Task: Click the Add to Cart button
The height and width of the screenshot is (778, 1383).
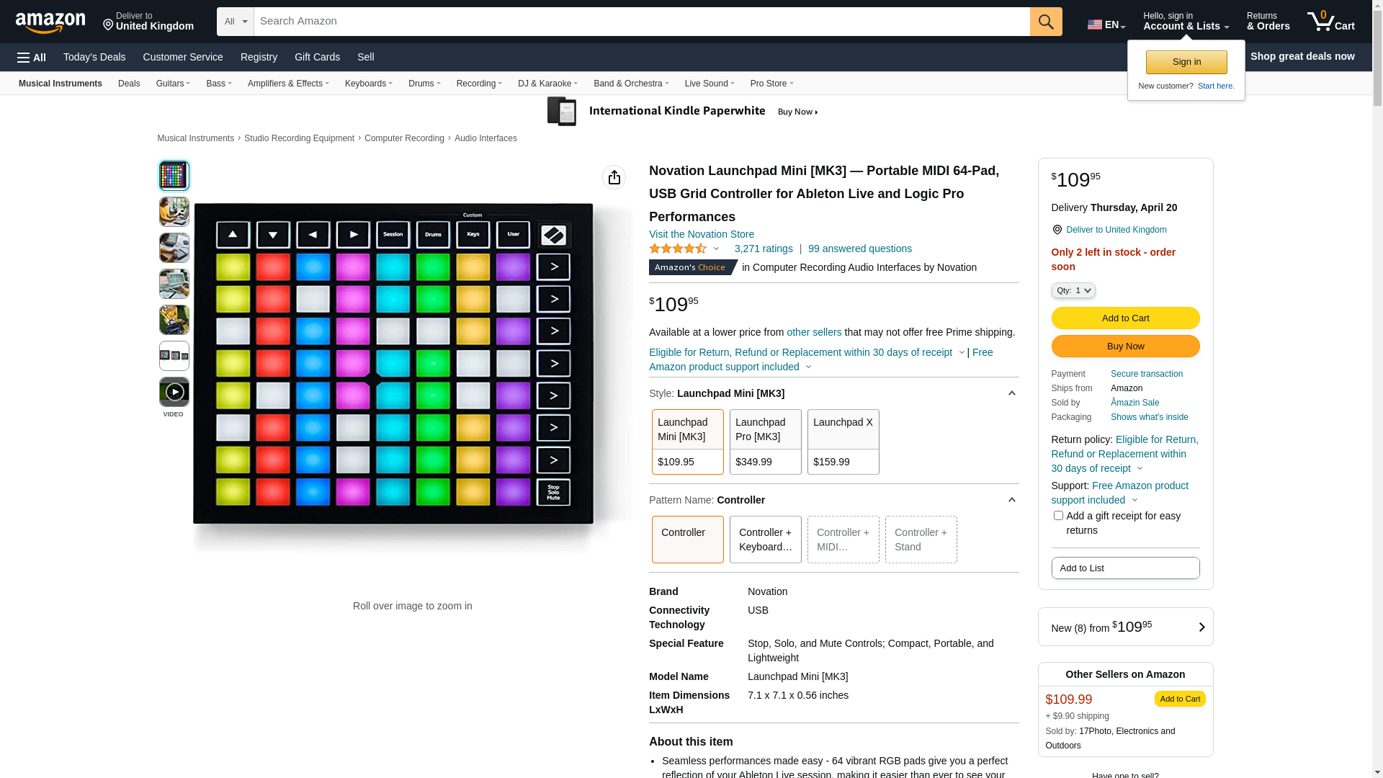Action: click(1125, 318)
